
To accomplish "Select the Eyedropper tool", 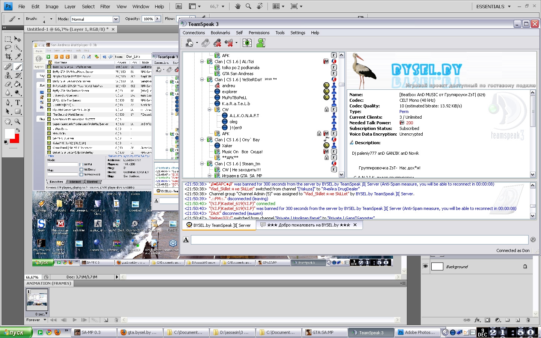I will (18, 56).
